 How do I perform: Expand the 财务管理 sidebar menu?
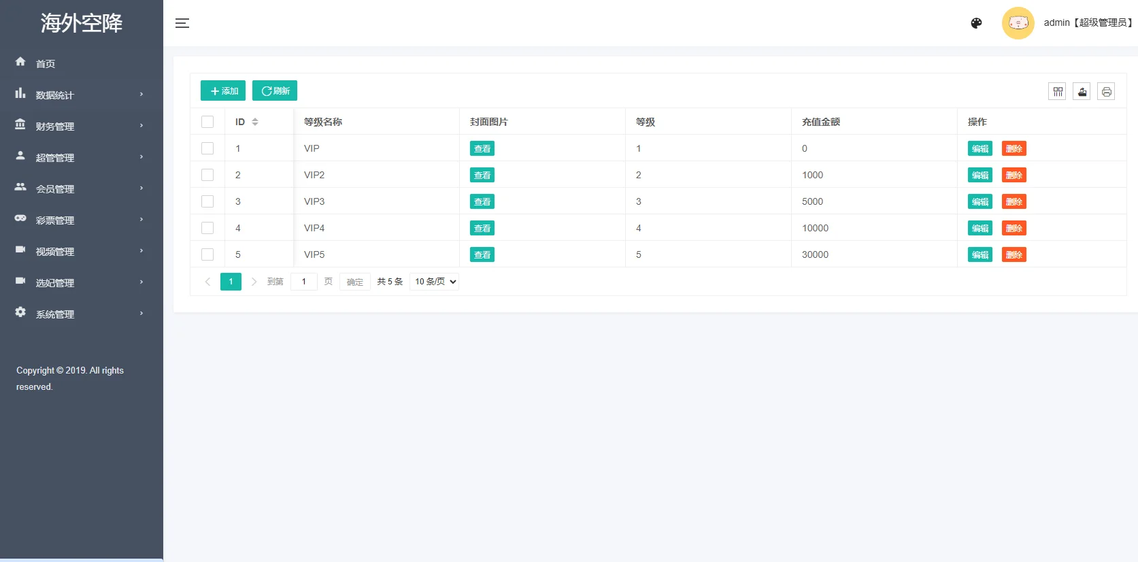pos(82,126)
